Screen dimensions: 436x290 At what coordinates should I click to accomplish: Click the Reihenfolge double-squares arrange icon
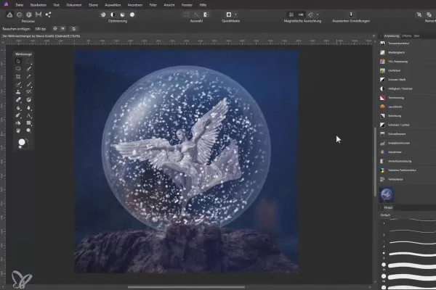(429, 14)
